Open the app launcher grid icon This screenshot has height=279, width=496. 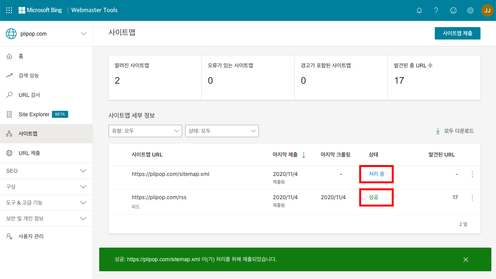pos(9,10)
